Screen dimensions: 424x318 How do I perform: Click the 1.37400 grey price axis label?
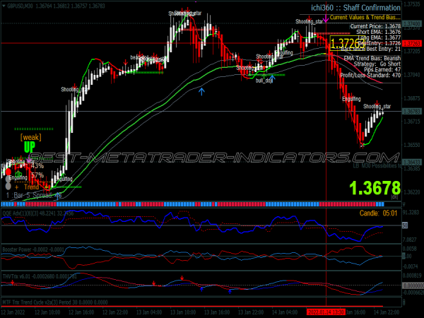pos(413,24)
